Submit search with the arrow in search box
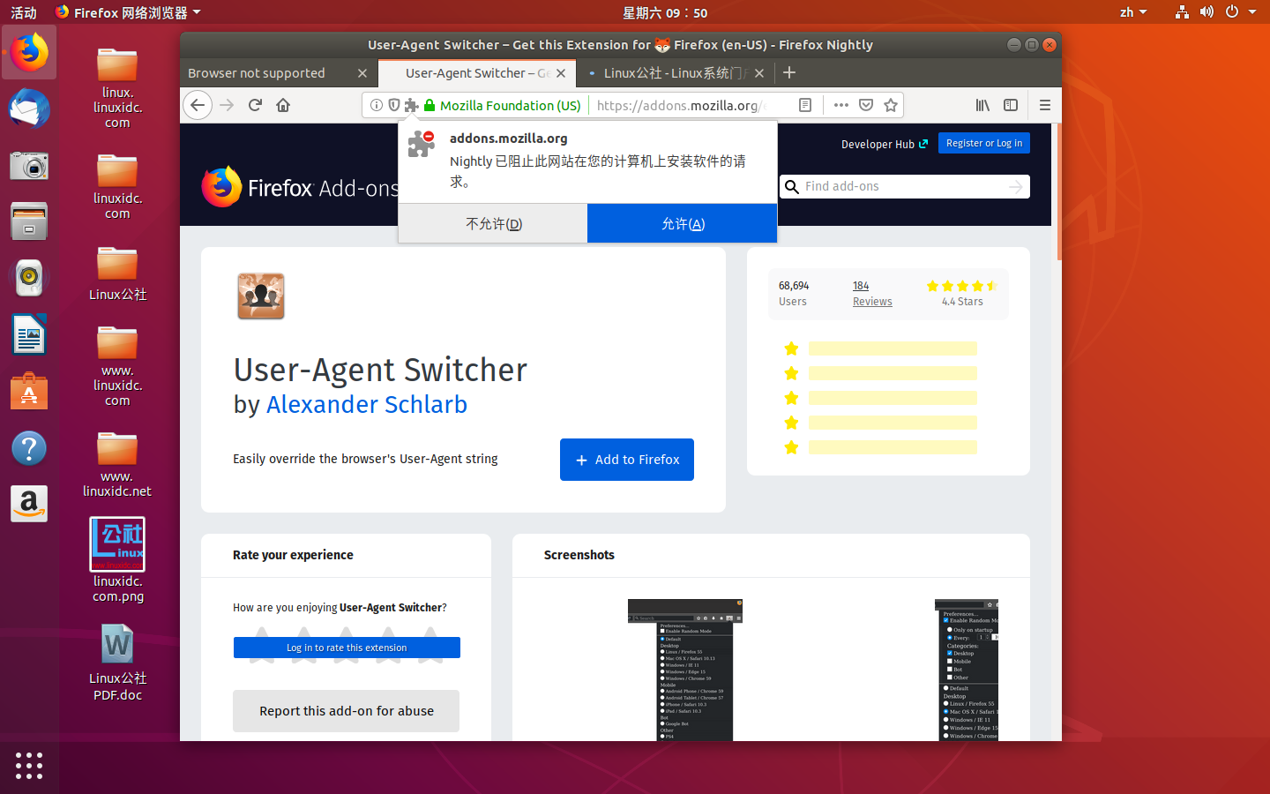The height and width of the screenshot is (794, 1270). click(1016, 186)
